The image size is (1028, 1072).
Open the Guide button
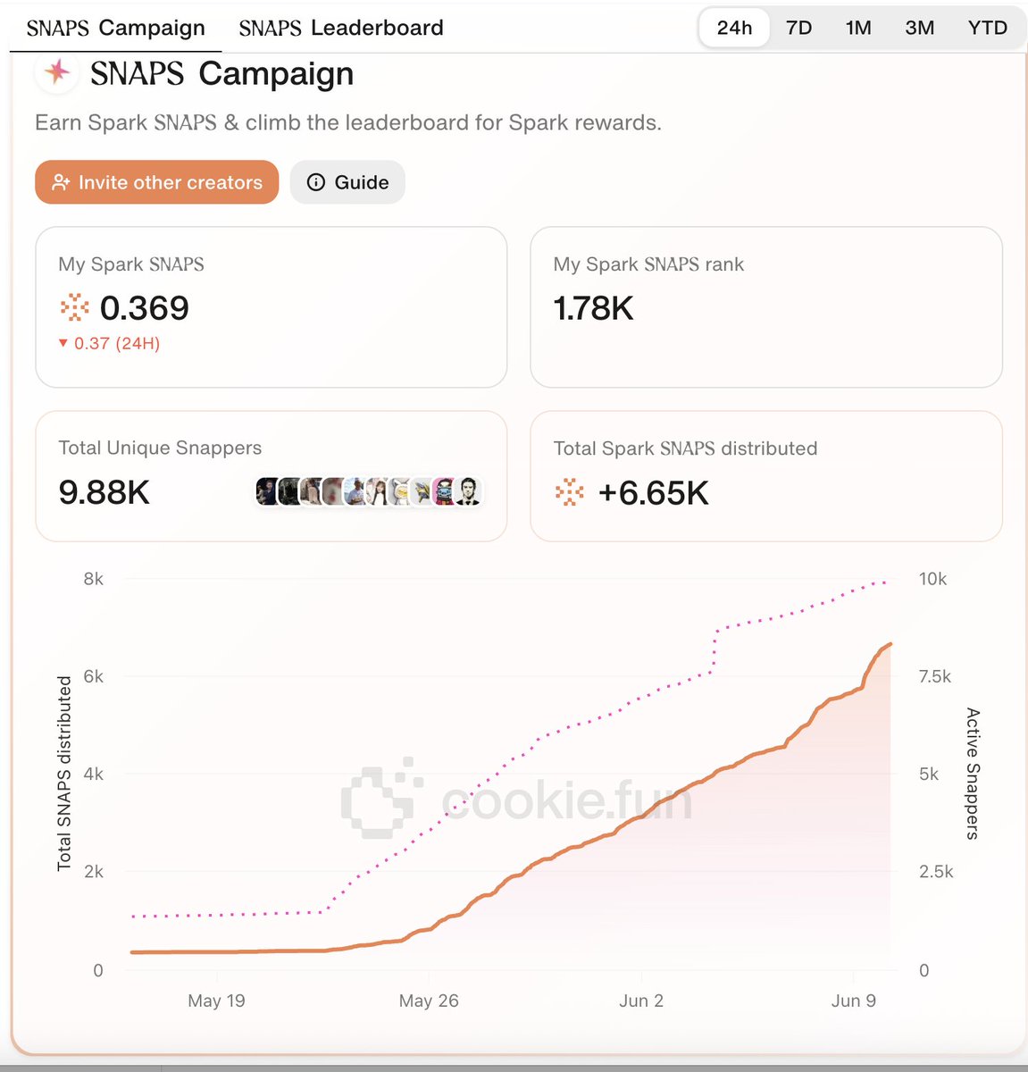(x=347, y=182)
